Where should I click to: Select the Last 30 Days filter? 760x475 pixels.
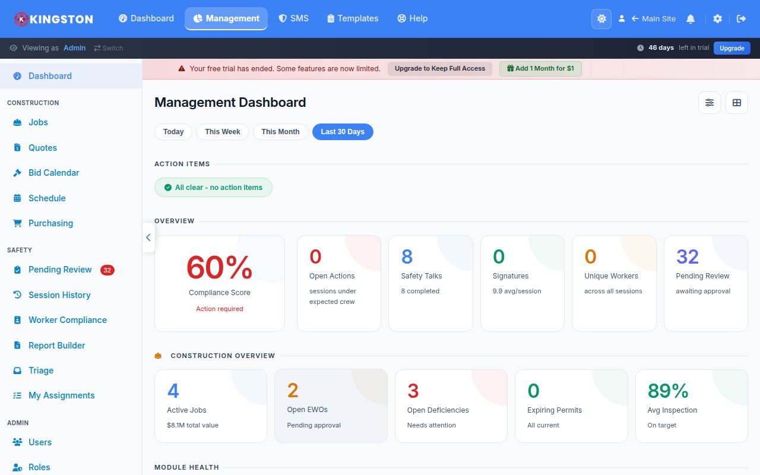click(x=343, y=132)
